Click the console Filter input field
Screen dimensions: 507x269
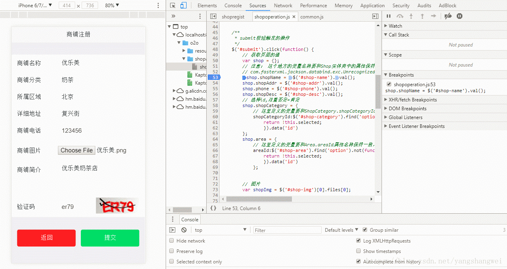click(287, 230)
